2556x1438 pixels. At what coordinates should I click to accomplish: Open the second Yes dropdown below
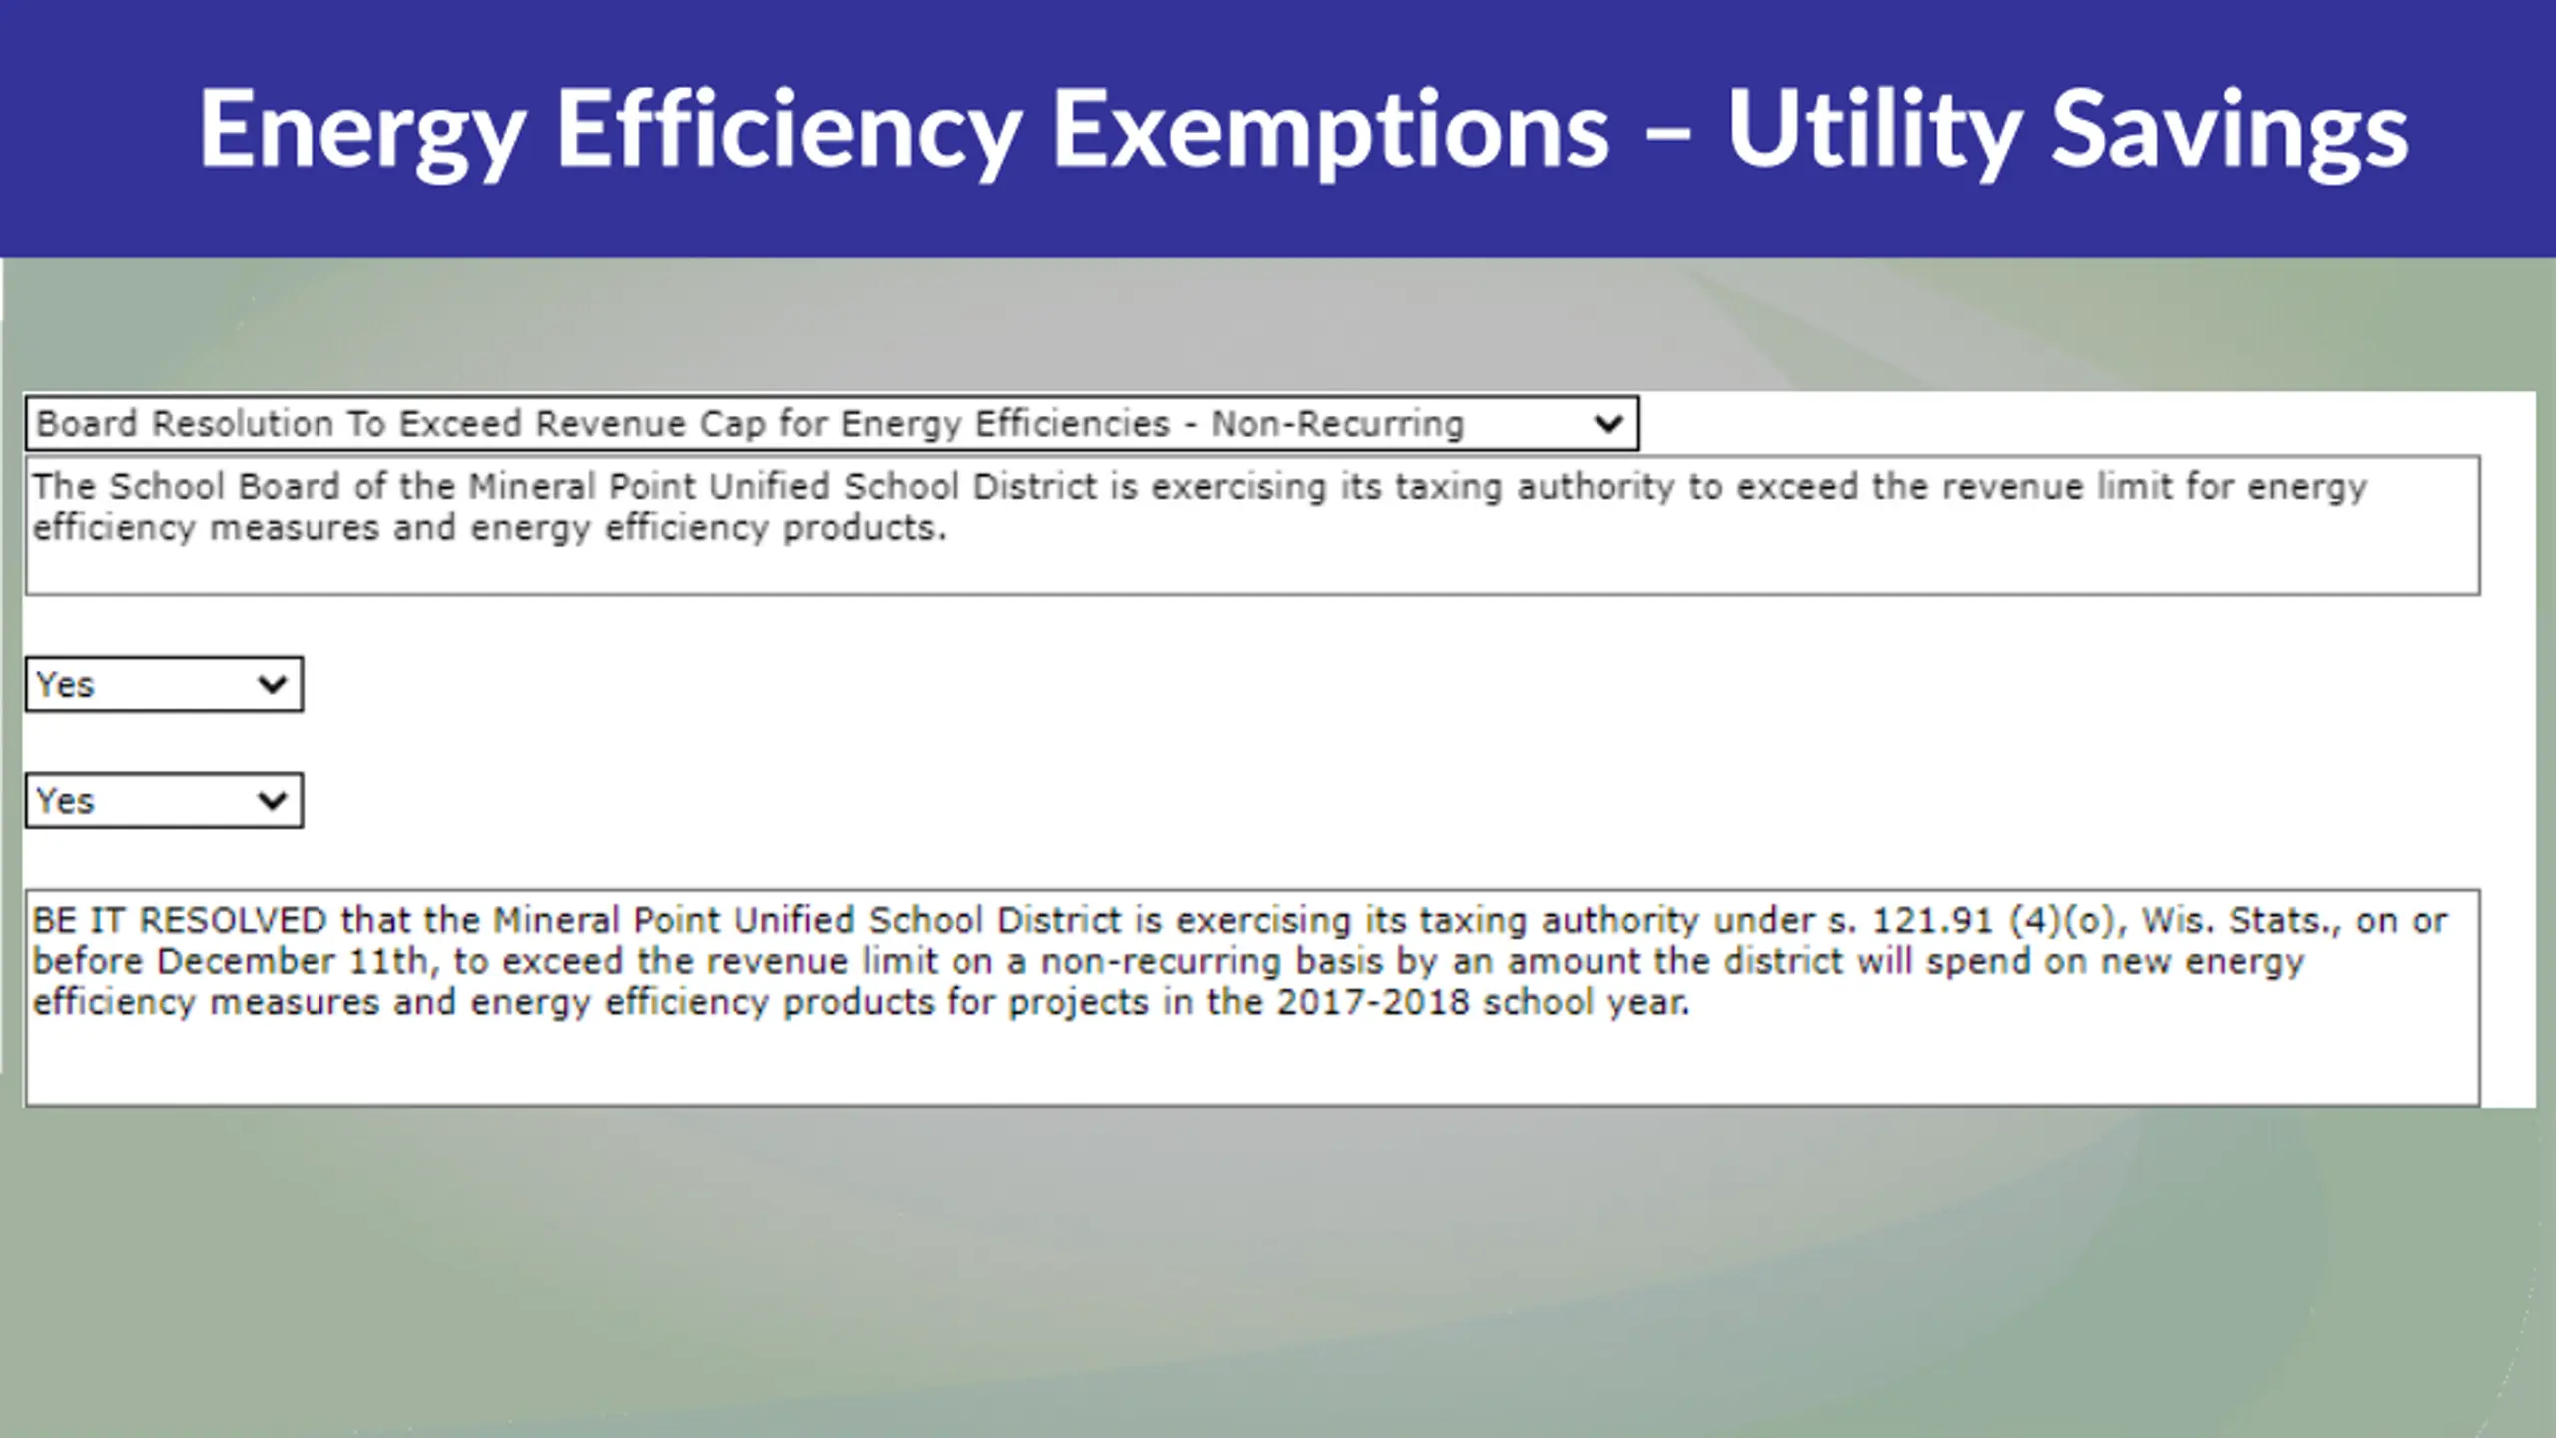click(x=164, y=800)
